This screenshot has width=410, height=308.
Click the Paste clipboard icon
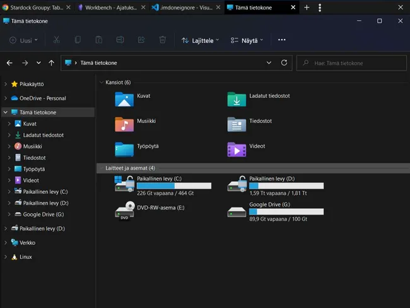click(x=99, y=40)
